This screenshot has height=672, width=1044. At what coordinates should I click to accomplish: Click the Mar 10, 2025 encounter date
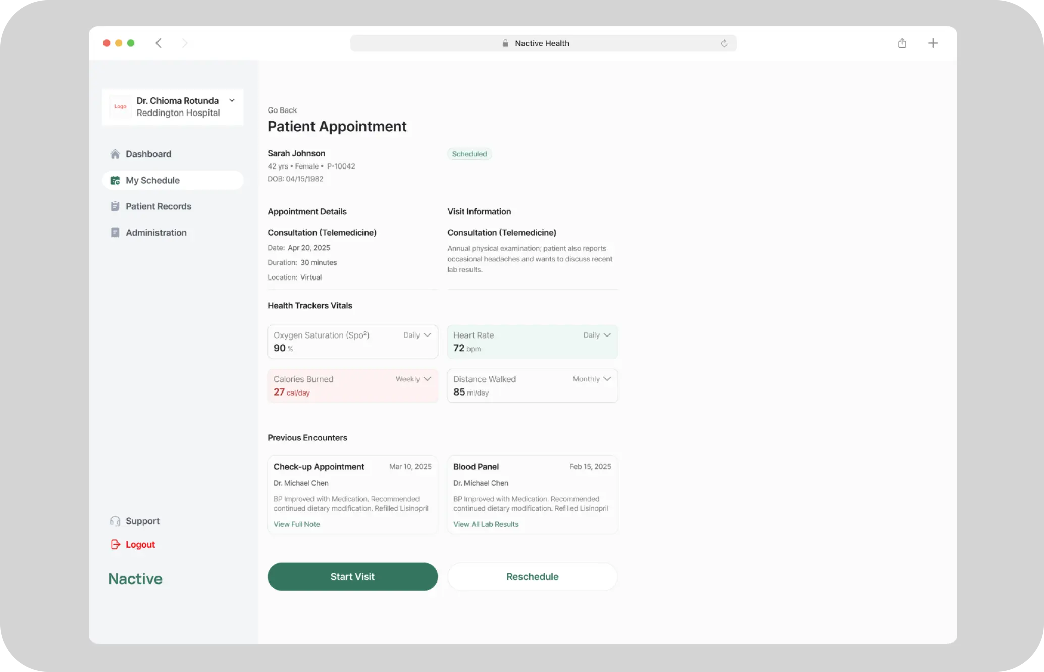point(410,467)
